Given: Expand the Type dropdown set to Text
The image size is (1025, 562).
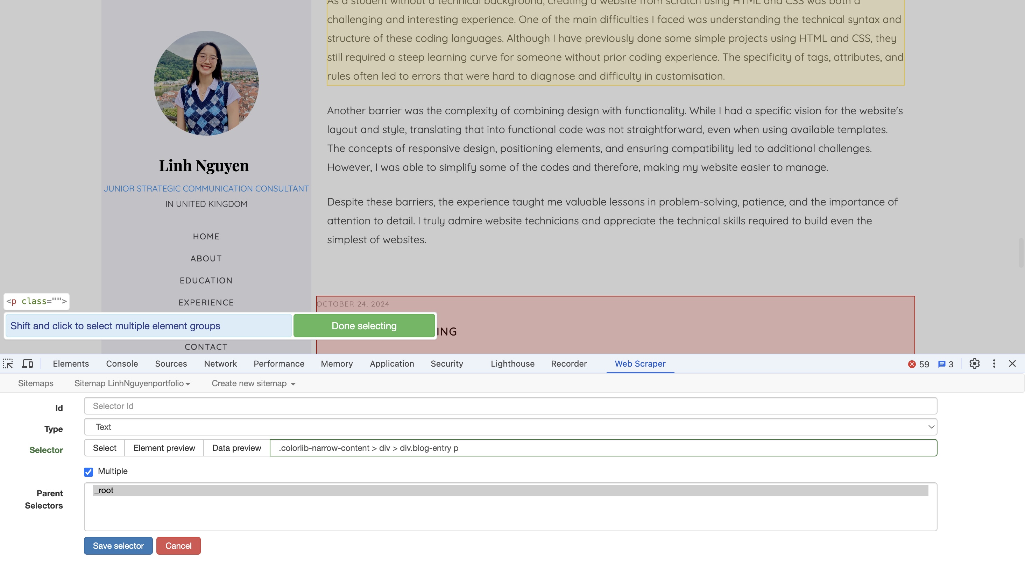Looking at the screenshot, I should click(x=510, y=427).
